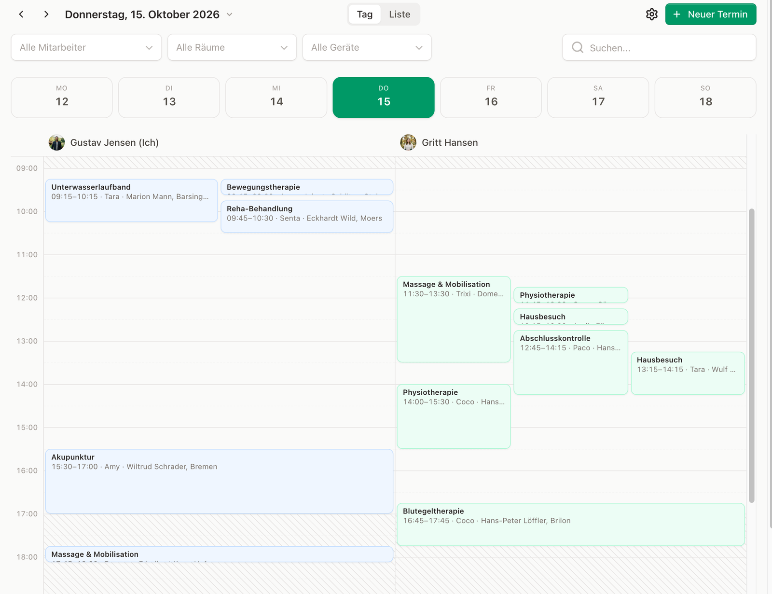This screenshot has width=772, height=594.
Task: Open Physiotherapie appointment near 12:00
Action: pos(571,295)
